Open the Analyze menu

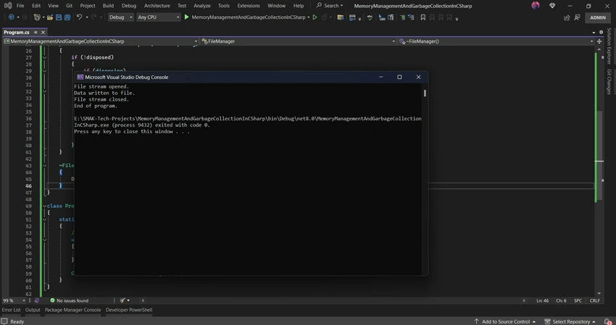click(202, 6)
